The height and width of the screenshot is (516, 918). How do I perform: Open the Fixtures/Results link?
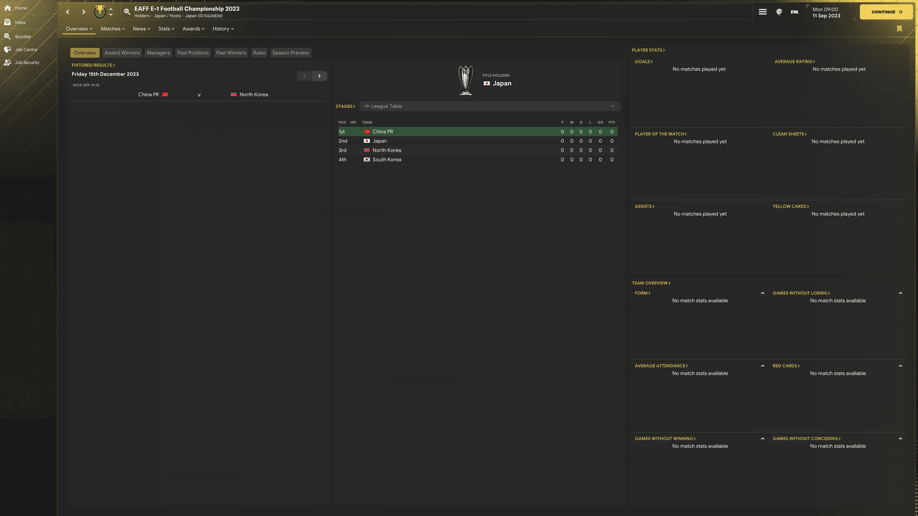(x=93, y=65)
